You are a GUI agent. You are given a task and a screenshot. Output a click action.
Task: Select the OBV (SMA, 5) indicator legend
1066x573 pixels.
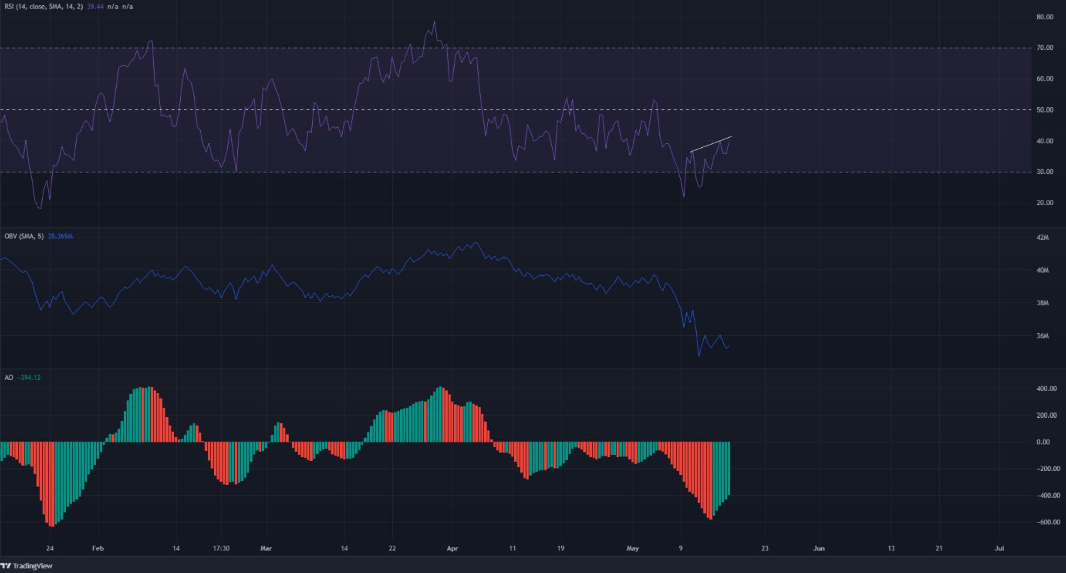point(24,236)
